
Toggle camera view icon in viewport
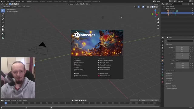tap(158, 25)
